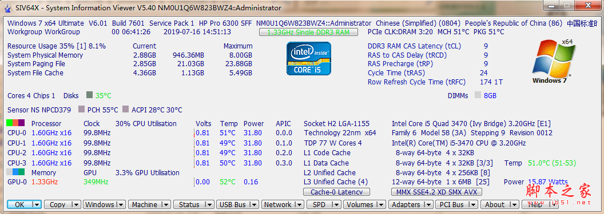Click the 'Cores 4 Chips 1' text
Viewport: 604px width, 214px height.
click(31, 96)
